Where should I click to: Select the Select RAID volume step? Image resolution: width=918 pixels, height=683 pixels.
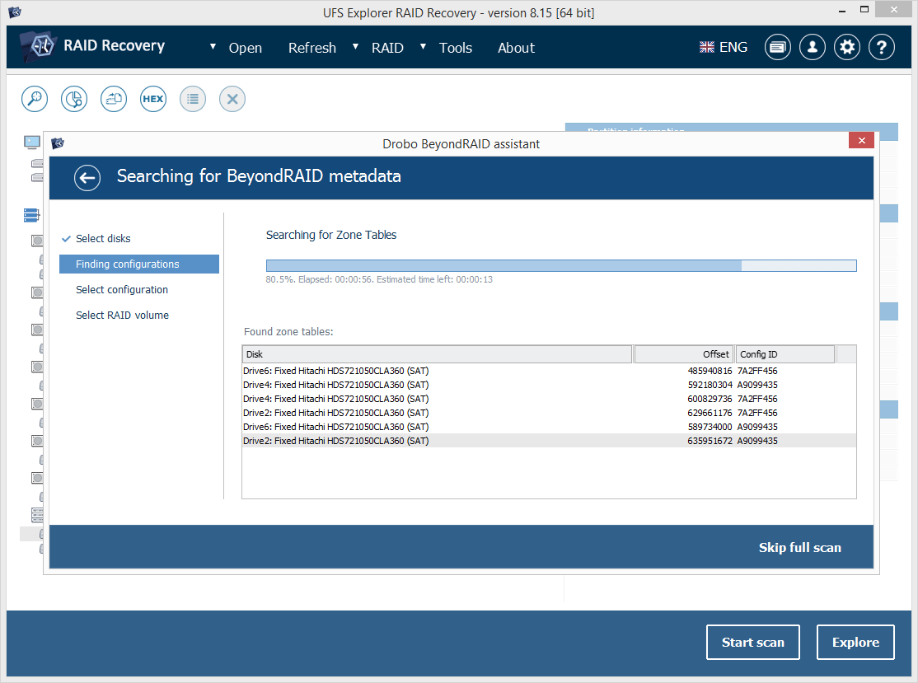(x=122, y=316)
